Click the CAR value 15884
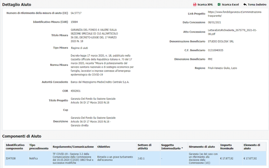269x168 pixels. point(74,22)
